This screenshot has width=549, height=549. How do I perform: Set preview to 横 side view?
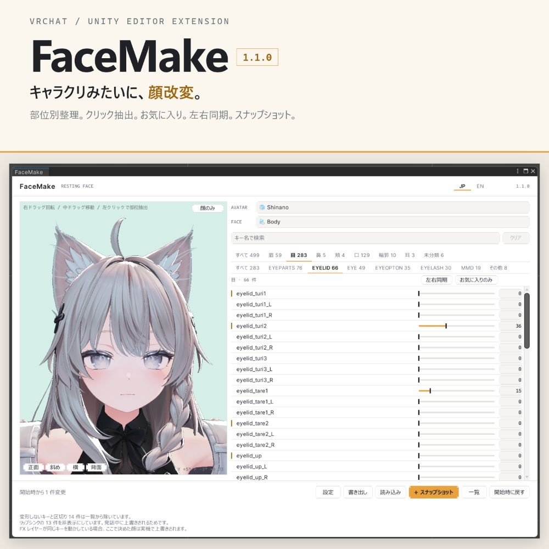click(75, 467)
